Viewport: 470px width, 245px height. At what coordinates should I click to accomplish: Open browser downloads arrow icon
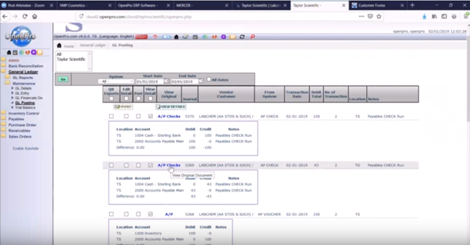(424, 16)
